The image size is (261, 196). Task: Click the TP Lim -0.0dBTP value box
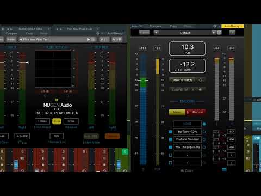22,136
